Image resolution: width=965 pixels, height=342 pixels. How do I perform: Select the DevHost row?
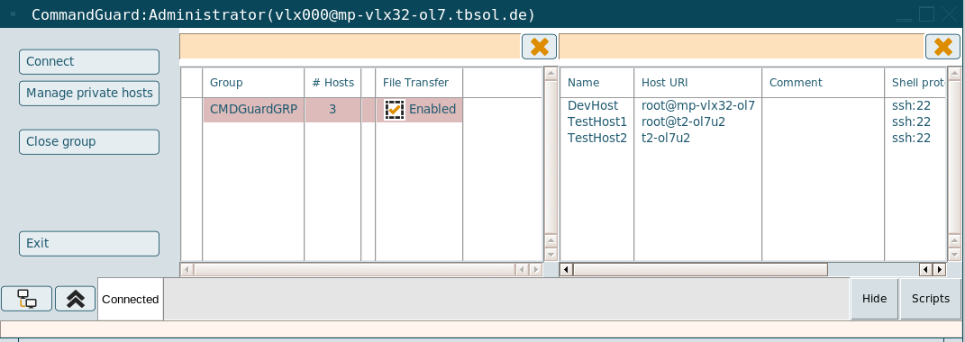[x=593, y=106]
